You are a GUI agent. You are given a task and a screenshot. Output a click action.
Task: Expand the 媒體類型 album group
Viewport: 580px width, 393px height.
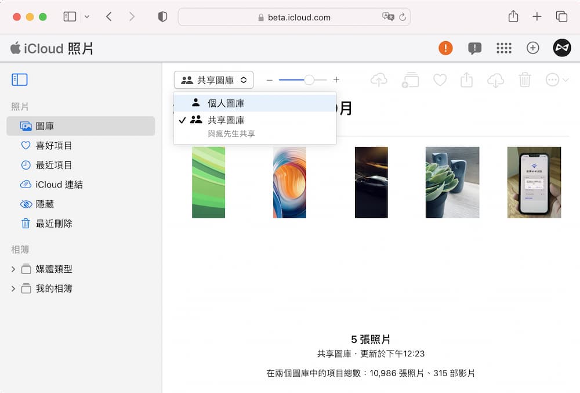pyautogui.click(x=13, y=269)
